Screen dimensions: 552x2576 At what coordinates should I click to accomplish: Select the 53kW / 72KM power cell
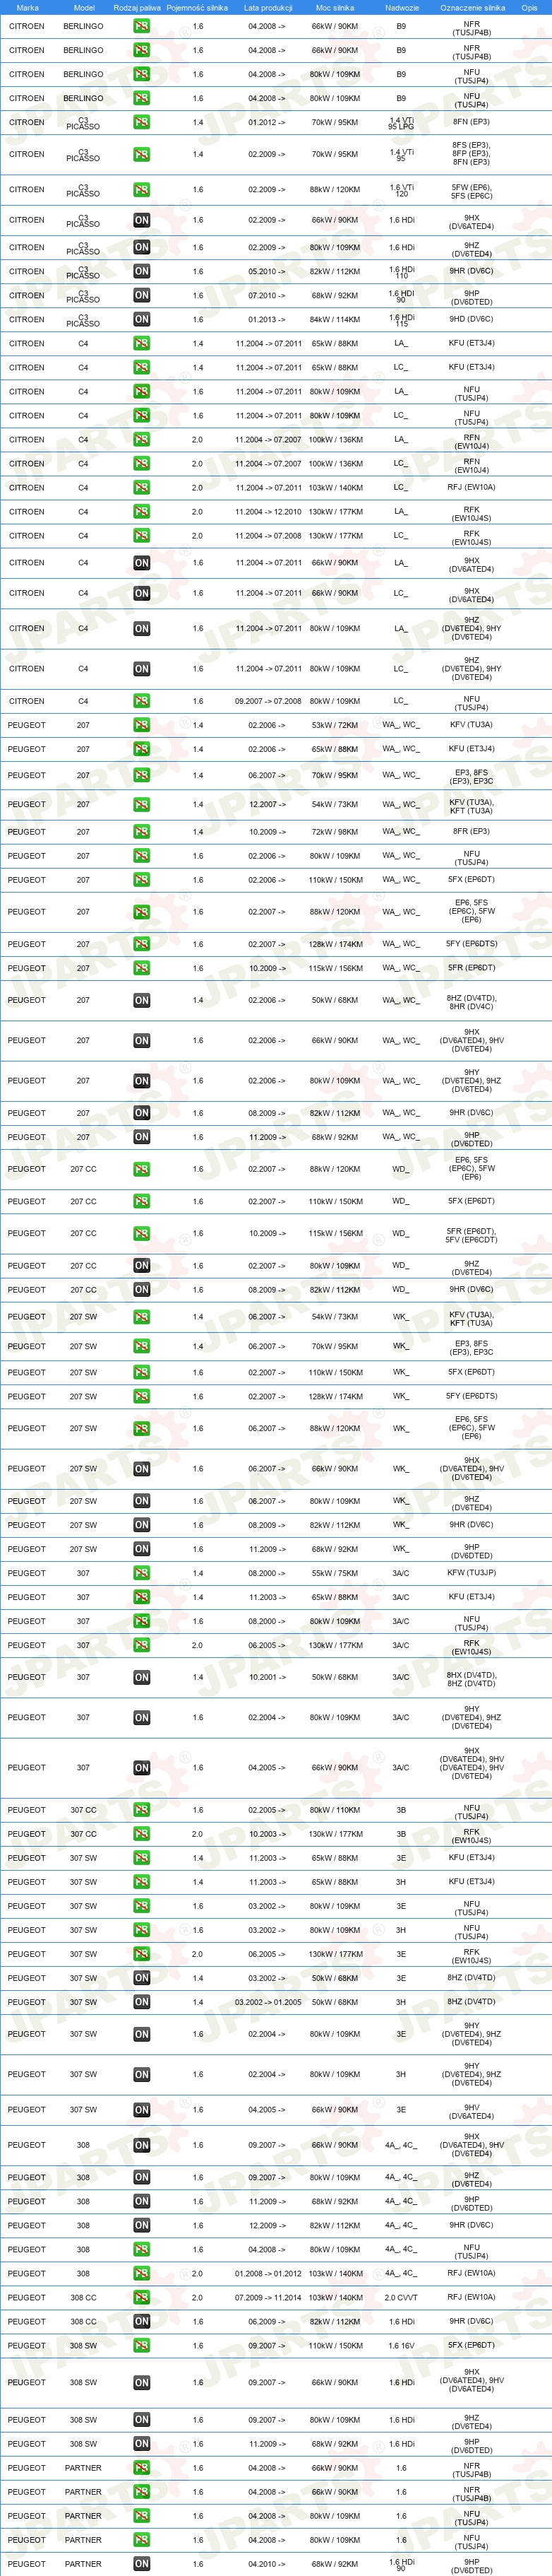(335, 725)
